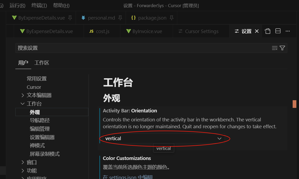Image resolution: width=299 pixels, height=179 pixels.
Task: Select 编辑管理 in settings tree
Action: (x=40, y=129)
